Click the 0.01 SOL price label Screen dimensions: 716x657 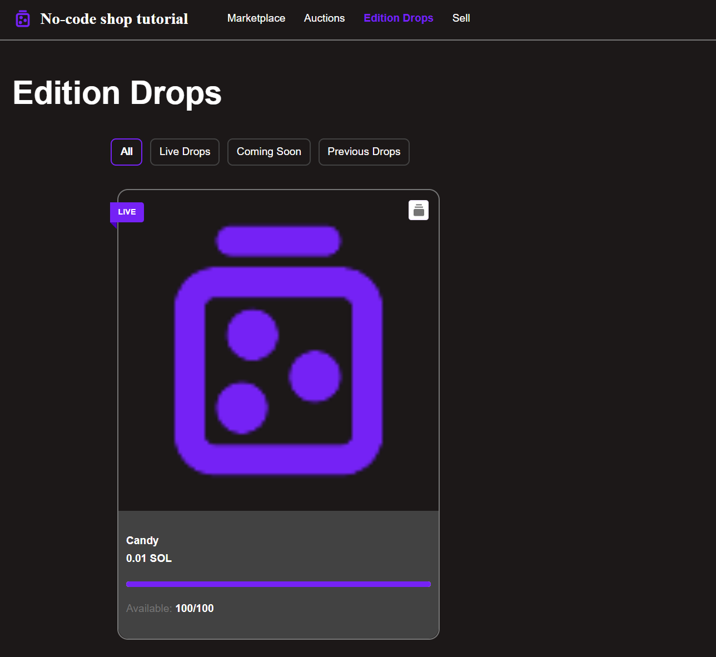coord(149,558)
